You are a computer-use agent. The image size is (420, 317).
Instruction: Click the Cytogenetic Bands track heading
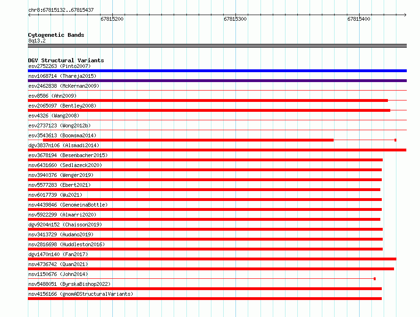56,35
